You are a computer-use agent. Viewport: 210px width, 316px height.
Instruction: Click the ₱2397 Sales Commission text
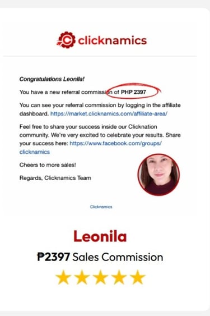click(x=100, y=257)
